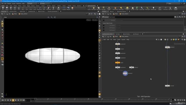Open network editor tools wrench icon
The height and width of the screenshot is (105, 186).
click(156, 40)
